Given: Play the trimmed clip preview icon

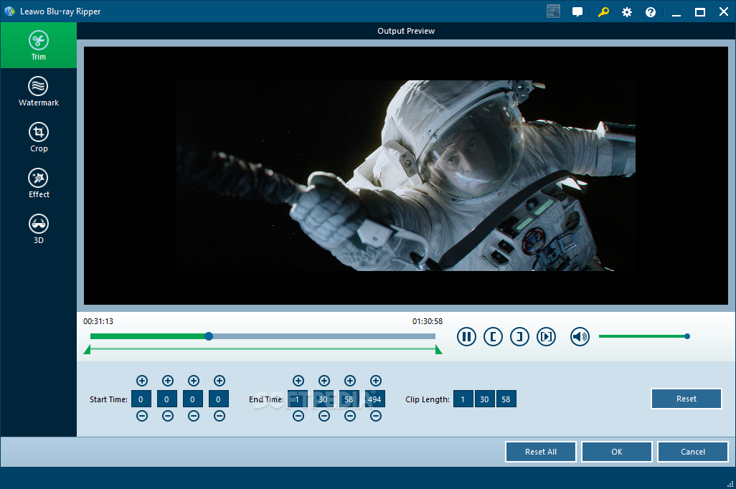Looking at the screenshot, I should [547, 336].
